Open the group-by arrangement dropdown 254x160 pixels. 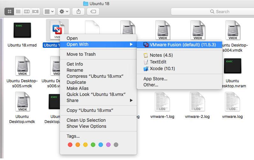point(49,11)
